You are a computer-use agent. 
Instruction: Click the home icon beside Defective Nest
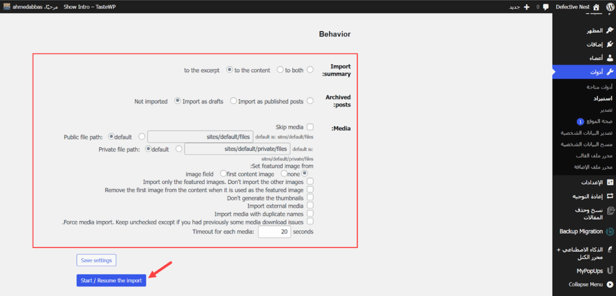(x=596, y=7)
